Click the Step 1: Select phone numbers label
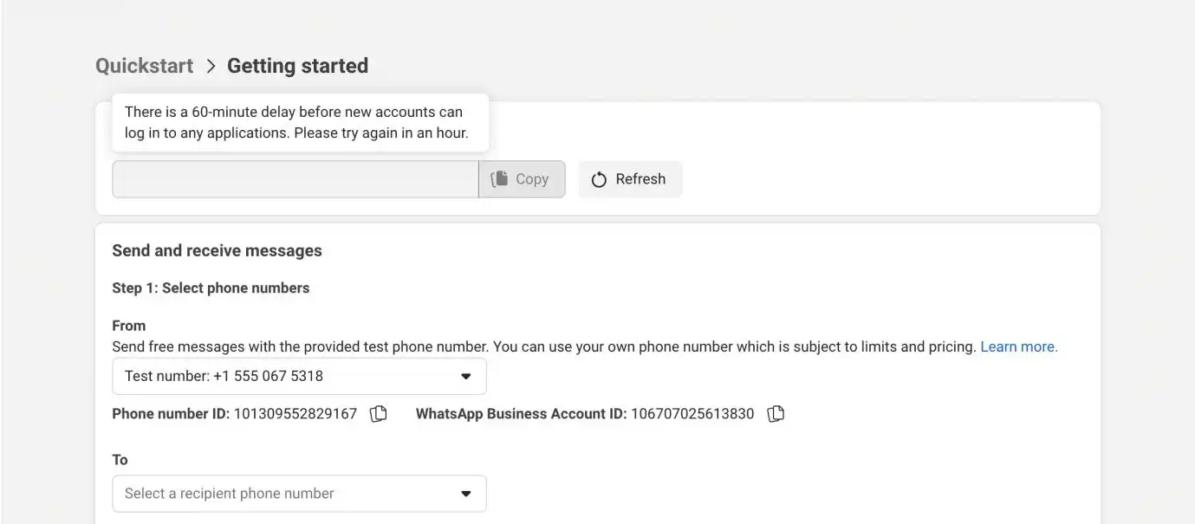Screen dimensions: 1195x524 pyautogui.click(x=211, y=288)
